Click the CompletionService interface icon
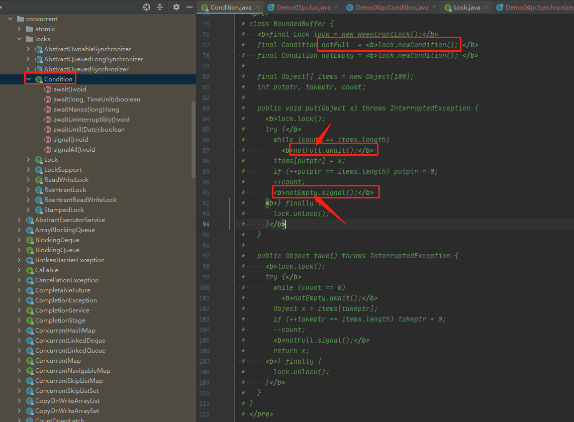 click(x=30, y=310)
